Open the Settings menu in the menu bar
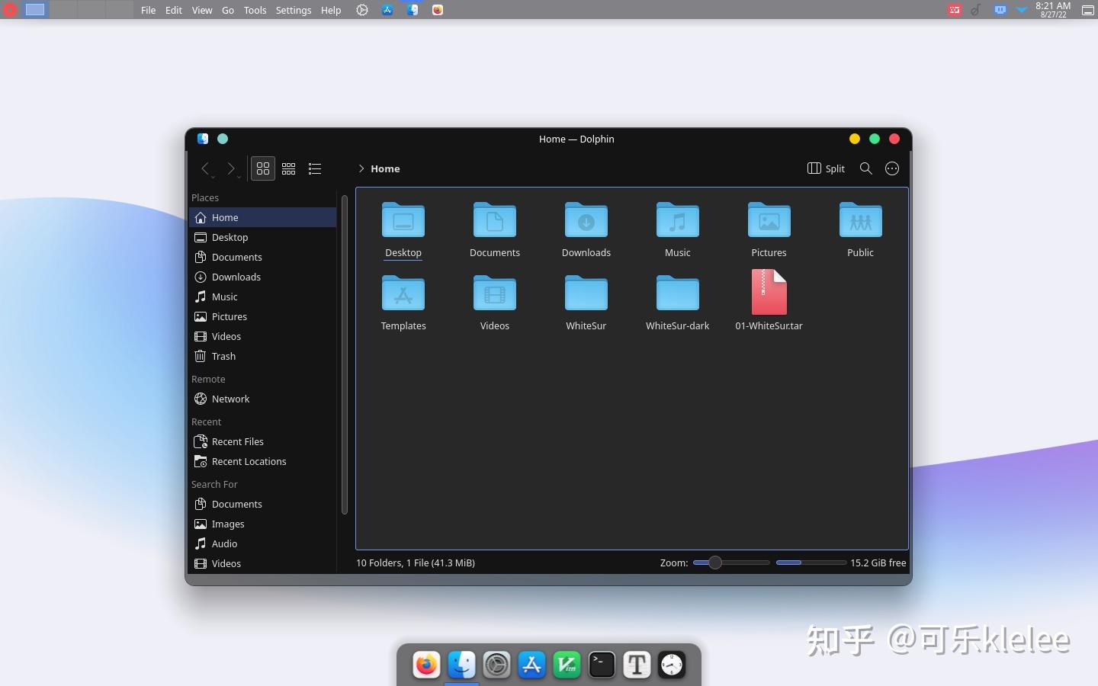 click(x=294, y=10)
